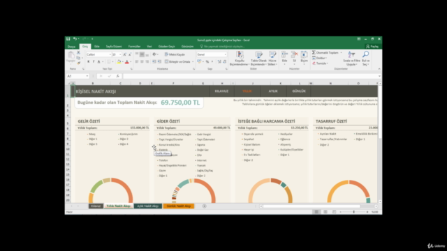Switch to the Veri tab
Screen dimensions: 447x251
pyautogui.click(x=149, y=47)
